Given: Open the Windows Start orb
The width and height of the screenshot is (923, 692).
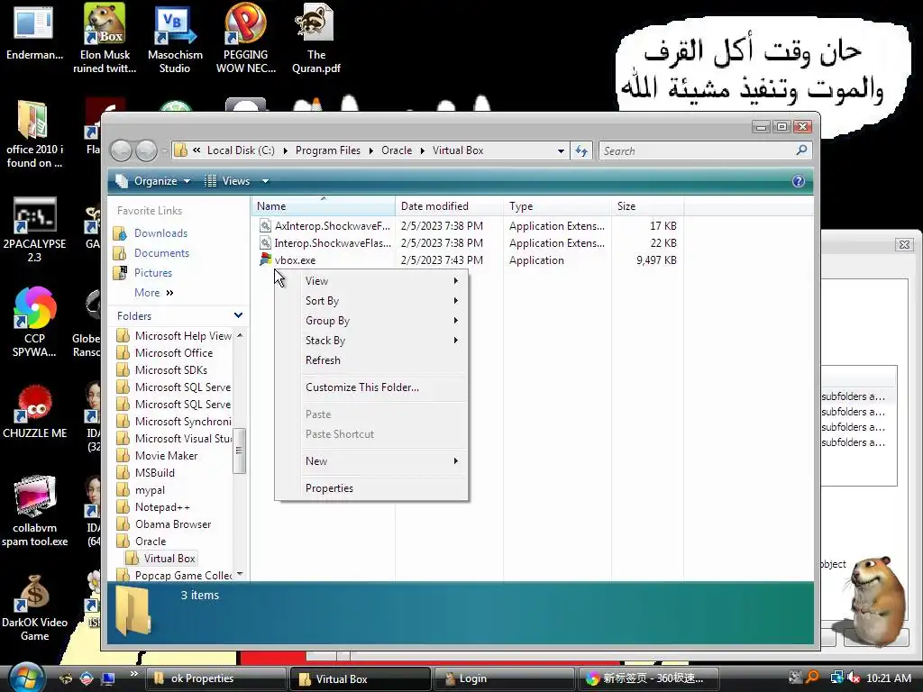Looking at the screenshot, I should tap(26, 678).
